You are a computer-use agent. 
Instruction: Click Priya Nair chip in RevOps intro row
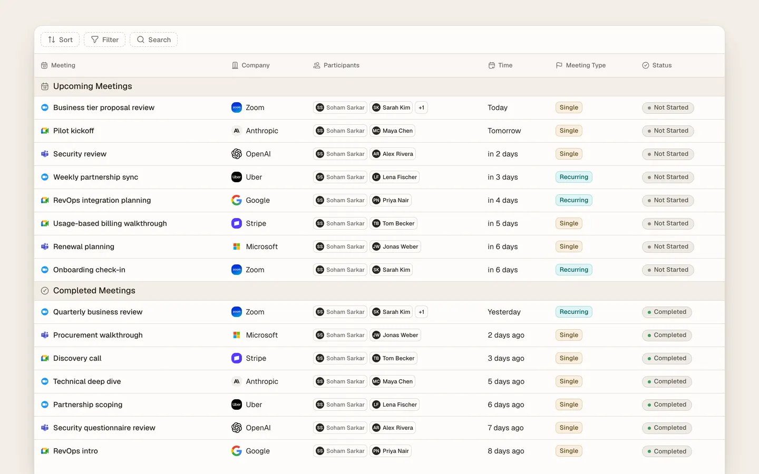pos(391,451)
